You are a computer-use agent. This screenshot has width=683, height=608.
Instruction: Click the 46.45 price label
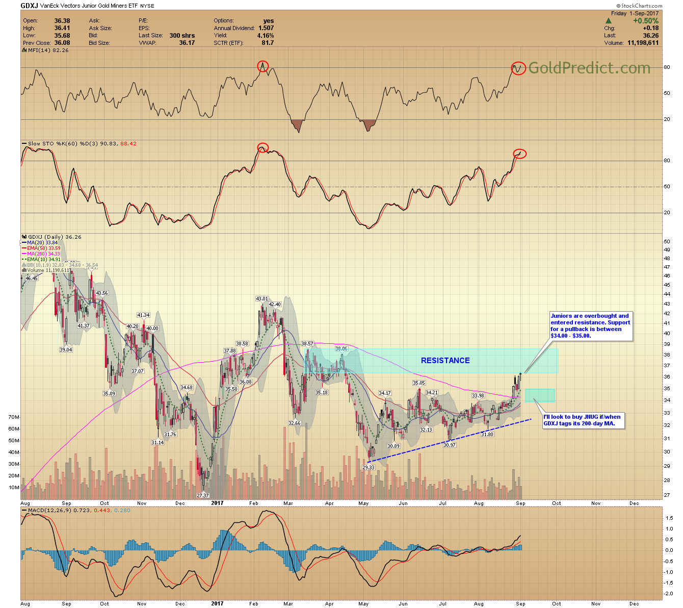tap(32, 278)
